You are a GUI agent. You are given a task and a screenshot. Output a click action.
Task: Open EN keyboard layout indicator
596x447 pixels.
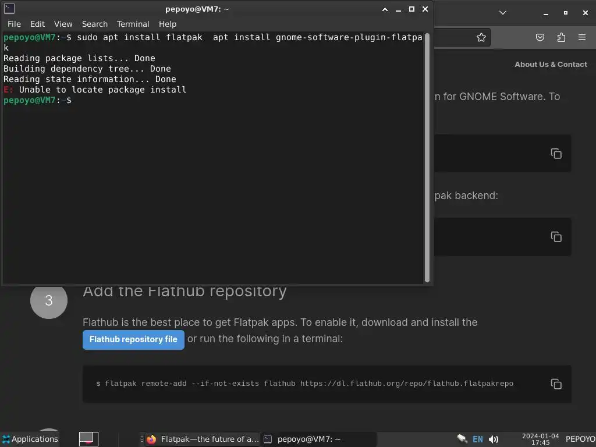pos(477,439)
